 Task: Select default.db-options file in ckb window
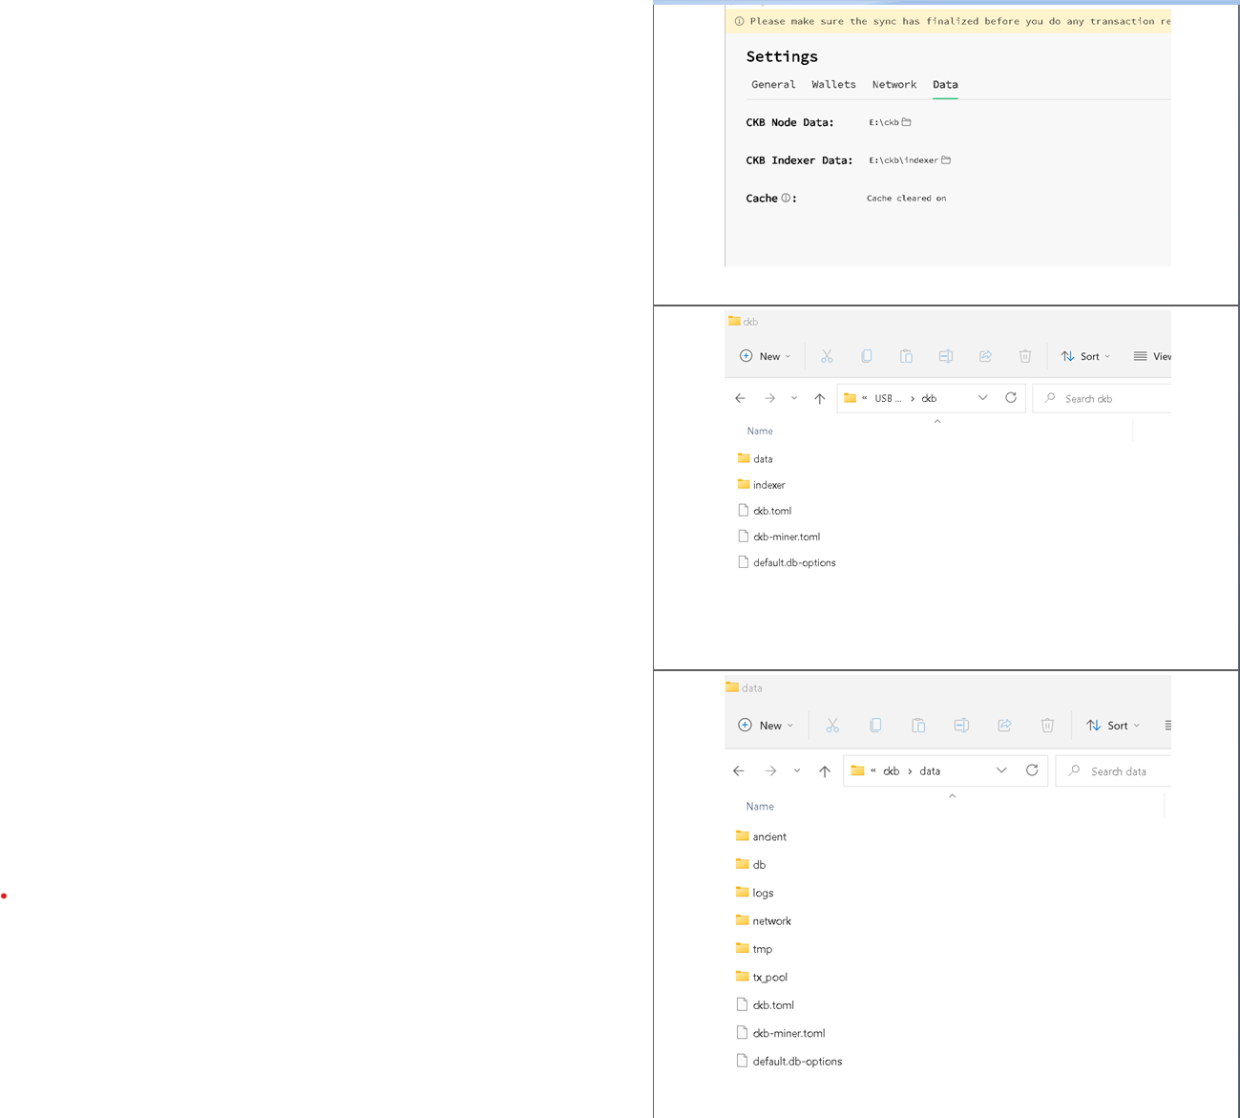(x=786, y=562)
